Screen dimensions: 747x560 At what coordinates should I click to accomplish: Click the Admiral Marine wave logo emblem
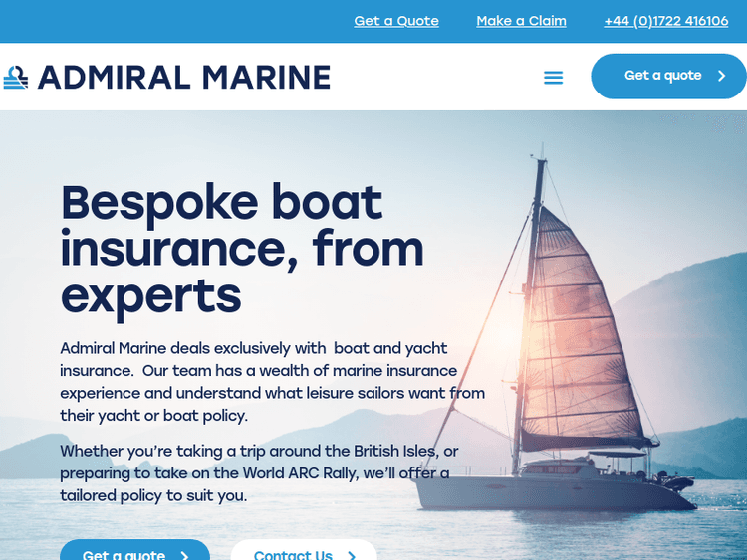point(15,77)
